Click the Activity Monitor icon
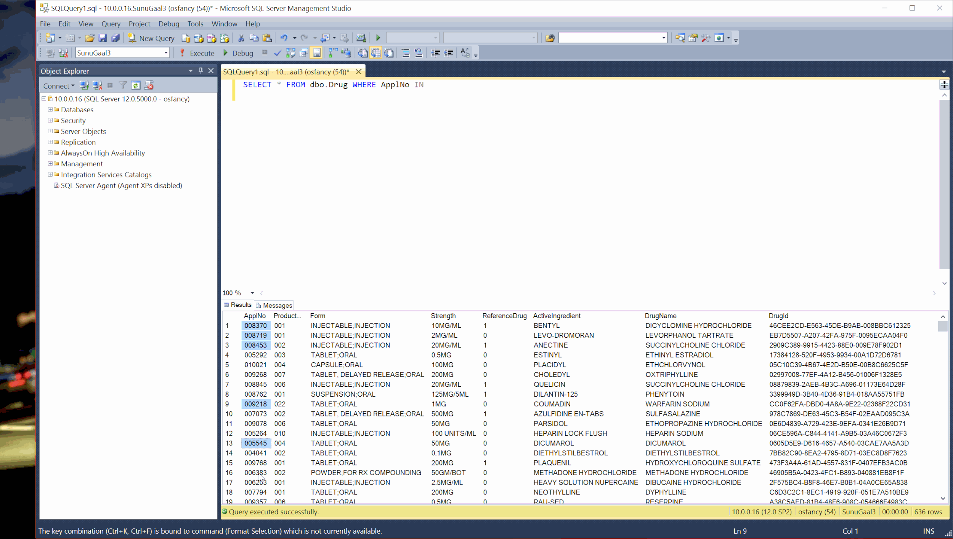The height and width of the screenshot is (539, 953). (x=361, y=38)
